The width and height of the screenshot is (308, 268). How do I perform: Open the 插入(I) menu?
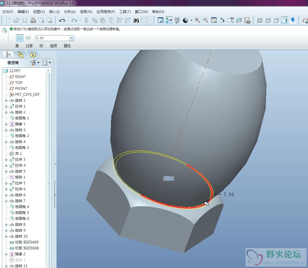tap(54, 12)
